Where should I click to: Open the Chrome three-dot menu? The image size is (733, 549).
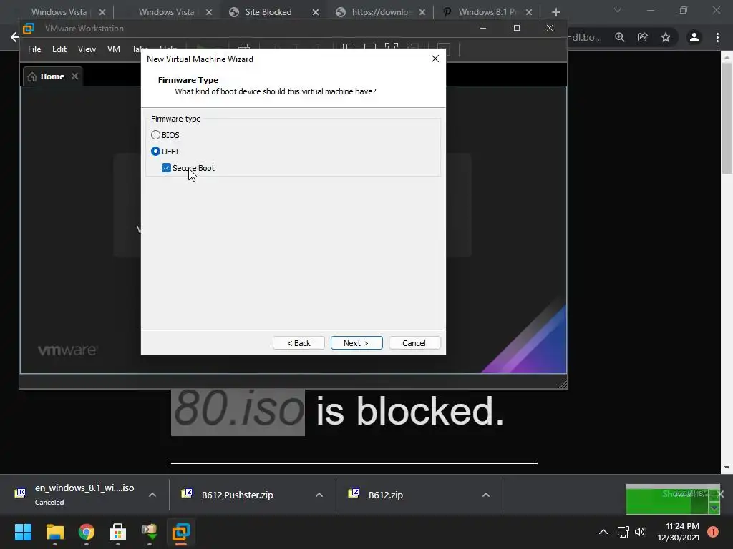717,37
